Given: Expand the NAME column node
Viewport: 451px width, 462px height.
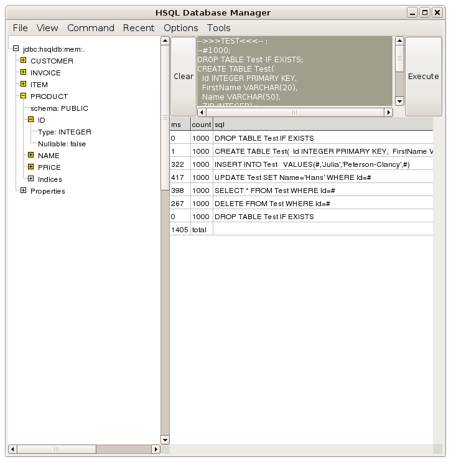Looking at the screenshot, I should (x=30, y=155).
